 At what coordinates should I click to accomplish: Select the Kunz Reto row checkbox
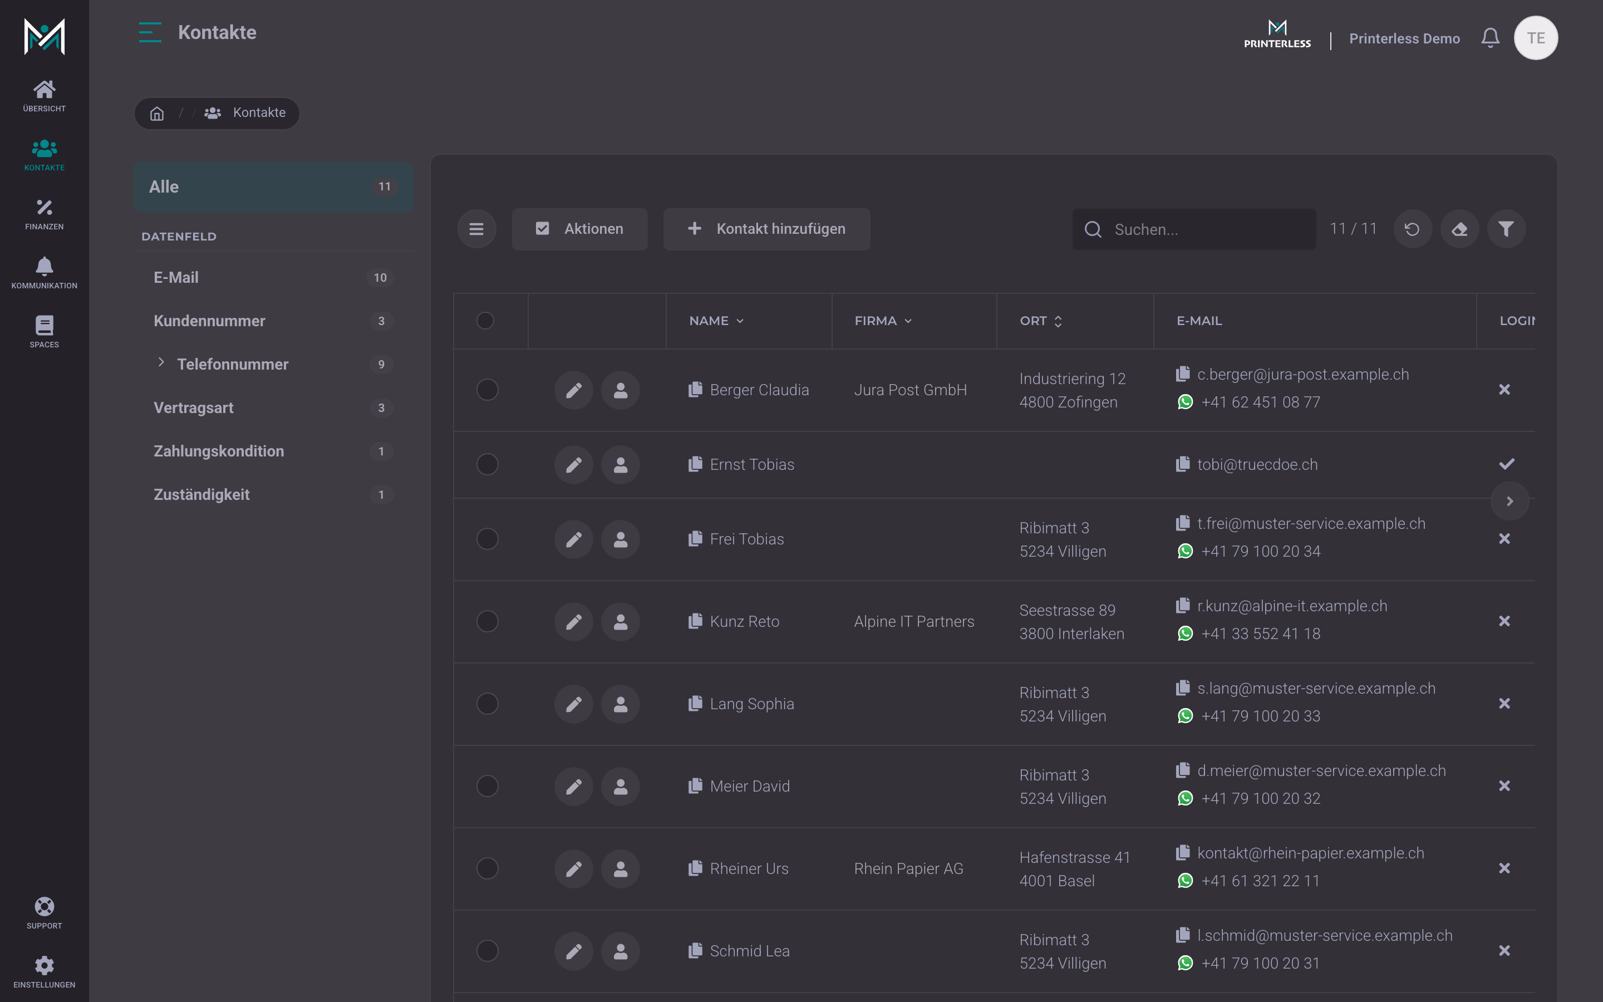click(488, 621)
